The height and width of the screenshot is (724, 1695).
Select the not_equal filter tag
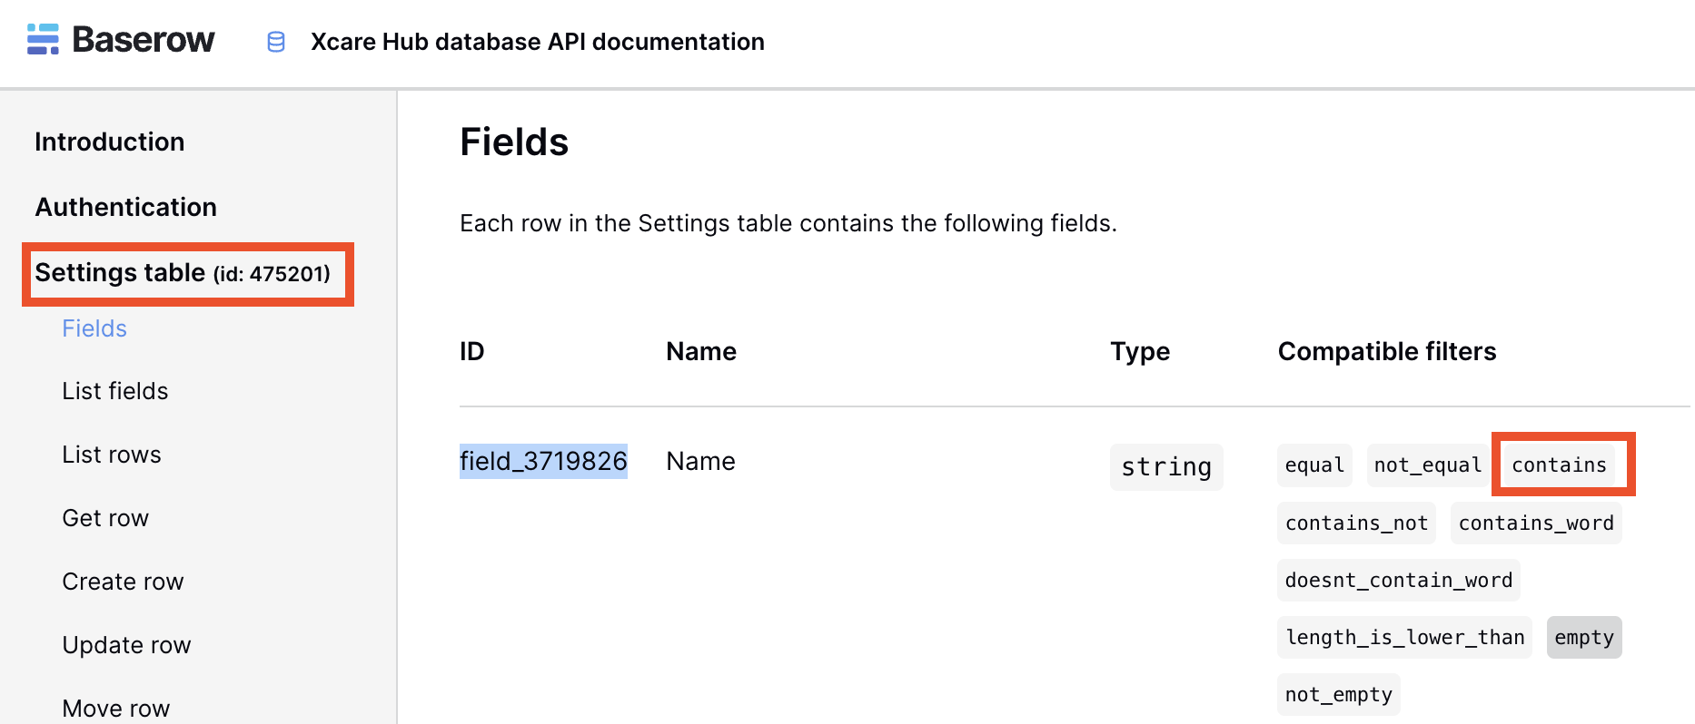[1428, 465]
